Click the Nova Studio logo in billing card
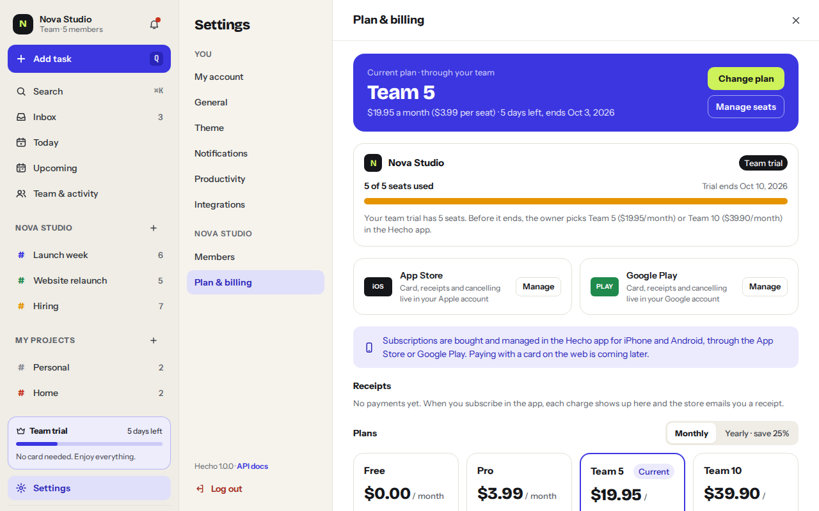Screen dimensions: 819x511 [373, 163]
